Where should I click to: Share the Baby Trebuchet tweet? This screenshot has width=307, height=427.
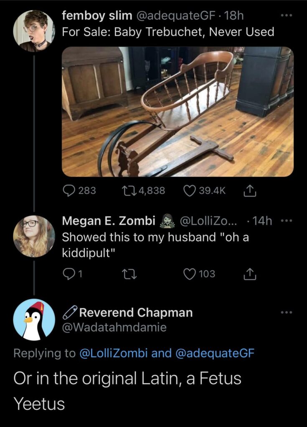(249, 191)
